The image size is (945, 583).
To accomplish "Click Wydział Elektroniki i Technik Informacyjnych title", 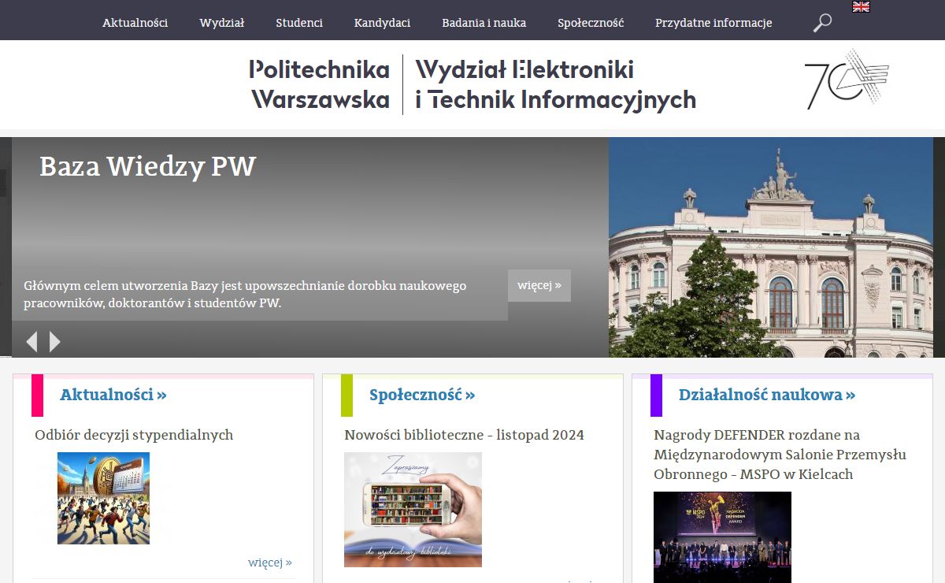I will pos(556,84).
